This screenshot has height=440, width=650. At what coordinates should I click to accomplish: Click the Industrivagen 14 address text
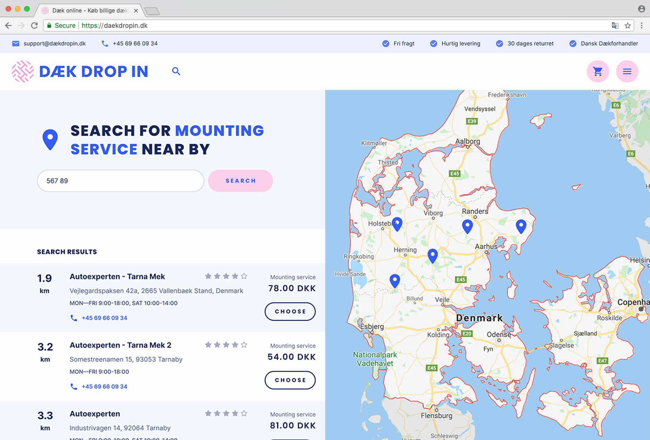pyautogui.click(x=120, y=428)
